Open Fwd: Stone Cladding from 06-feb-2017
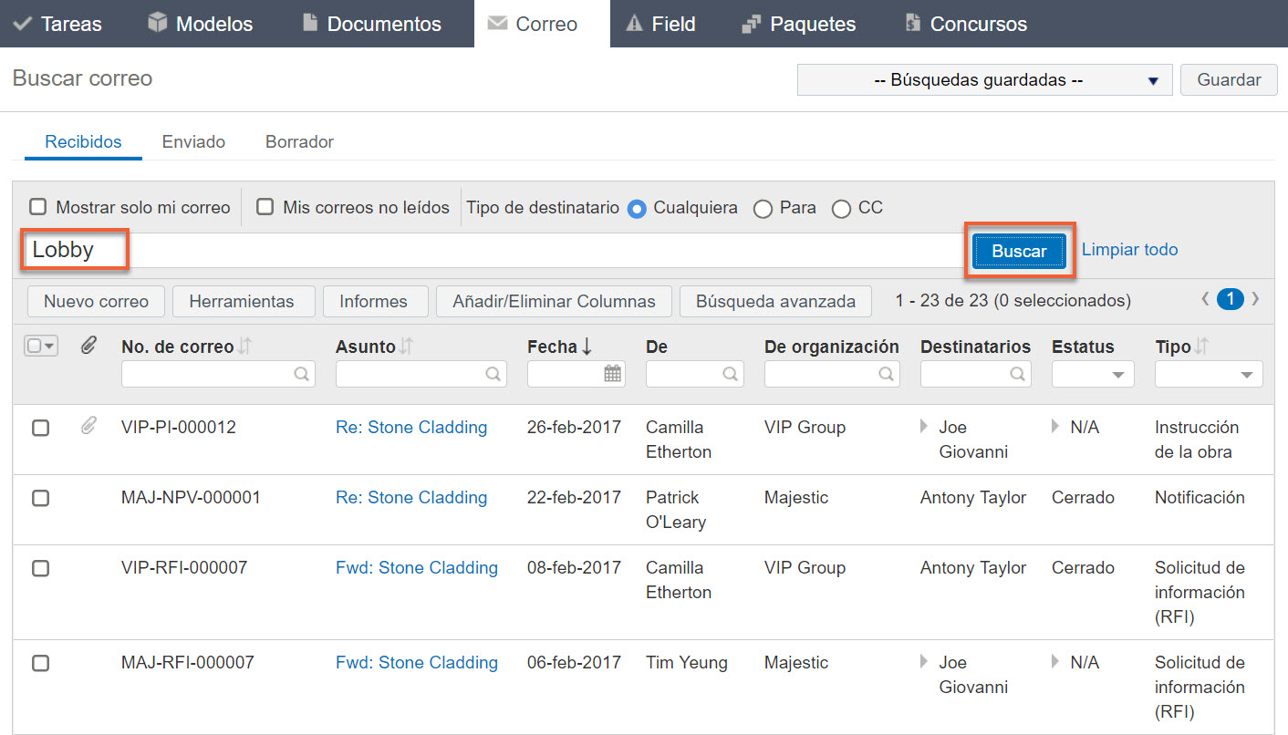The height and width of the screenshot is (735, 1288). 417,662
